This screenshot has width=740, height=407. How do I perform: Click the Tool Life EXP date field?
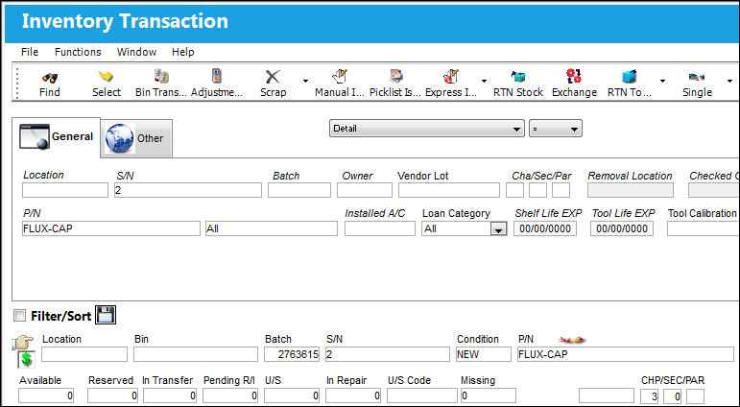coord(622,228)
